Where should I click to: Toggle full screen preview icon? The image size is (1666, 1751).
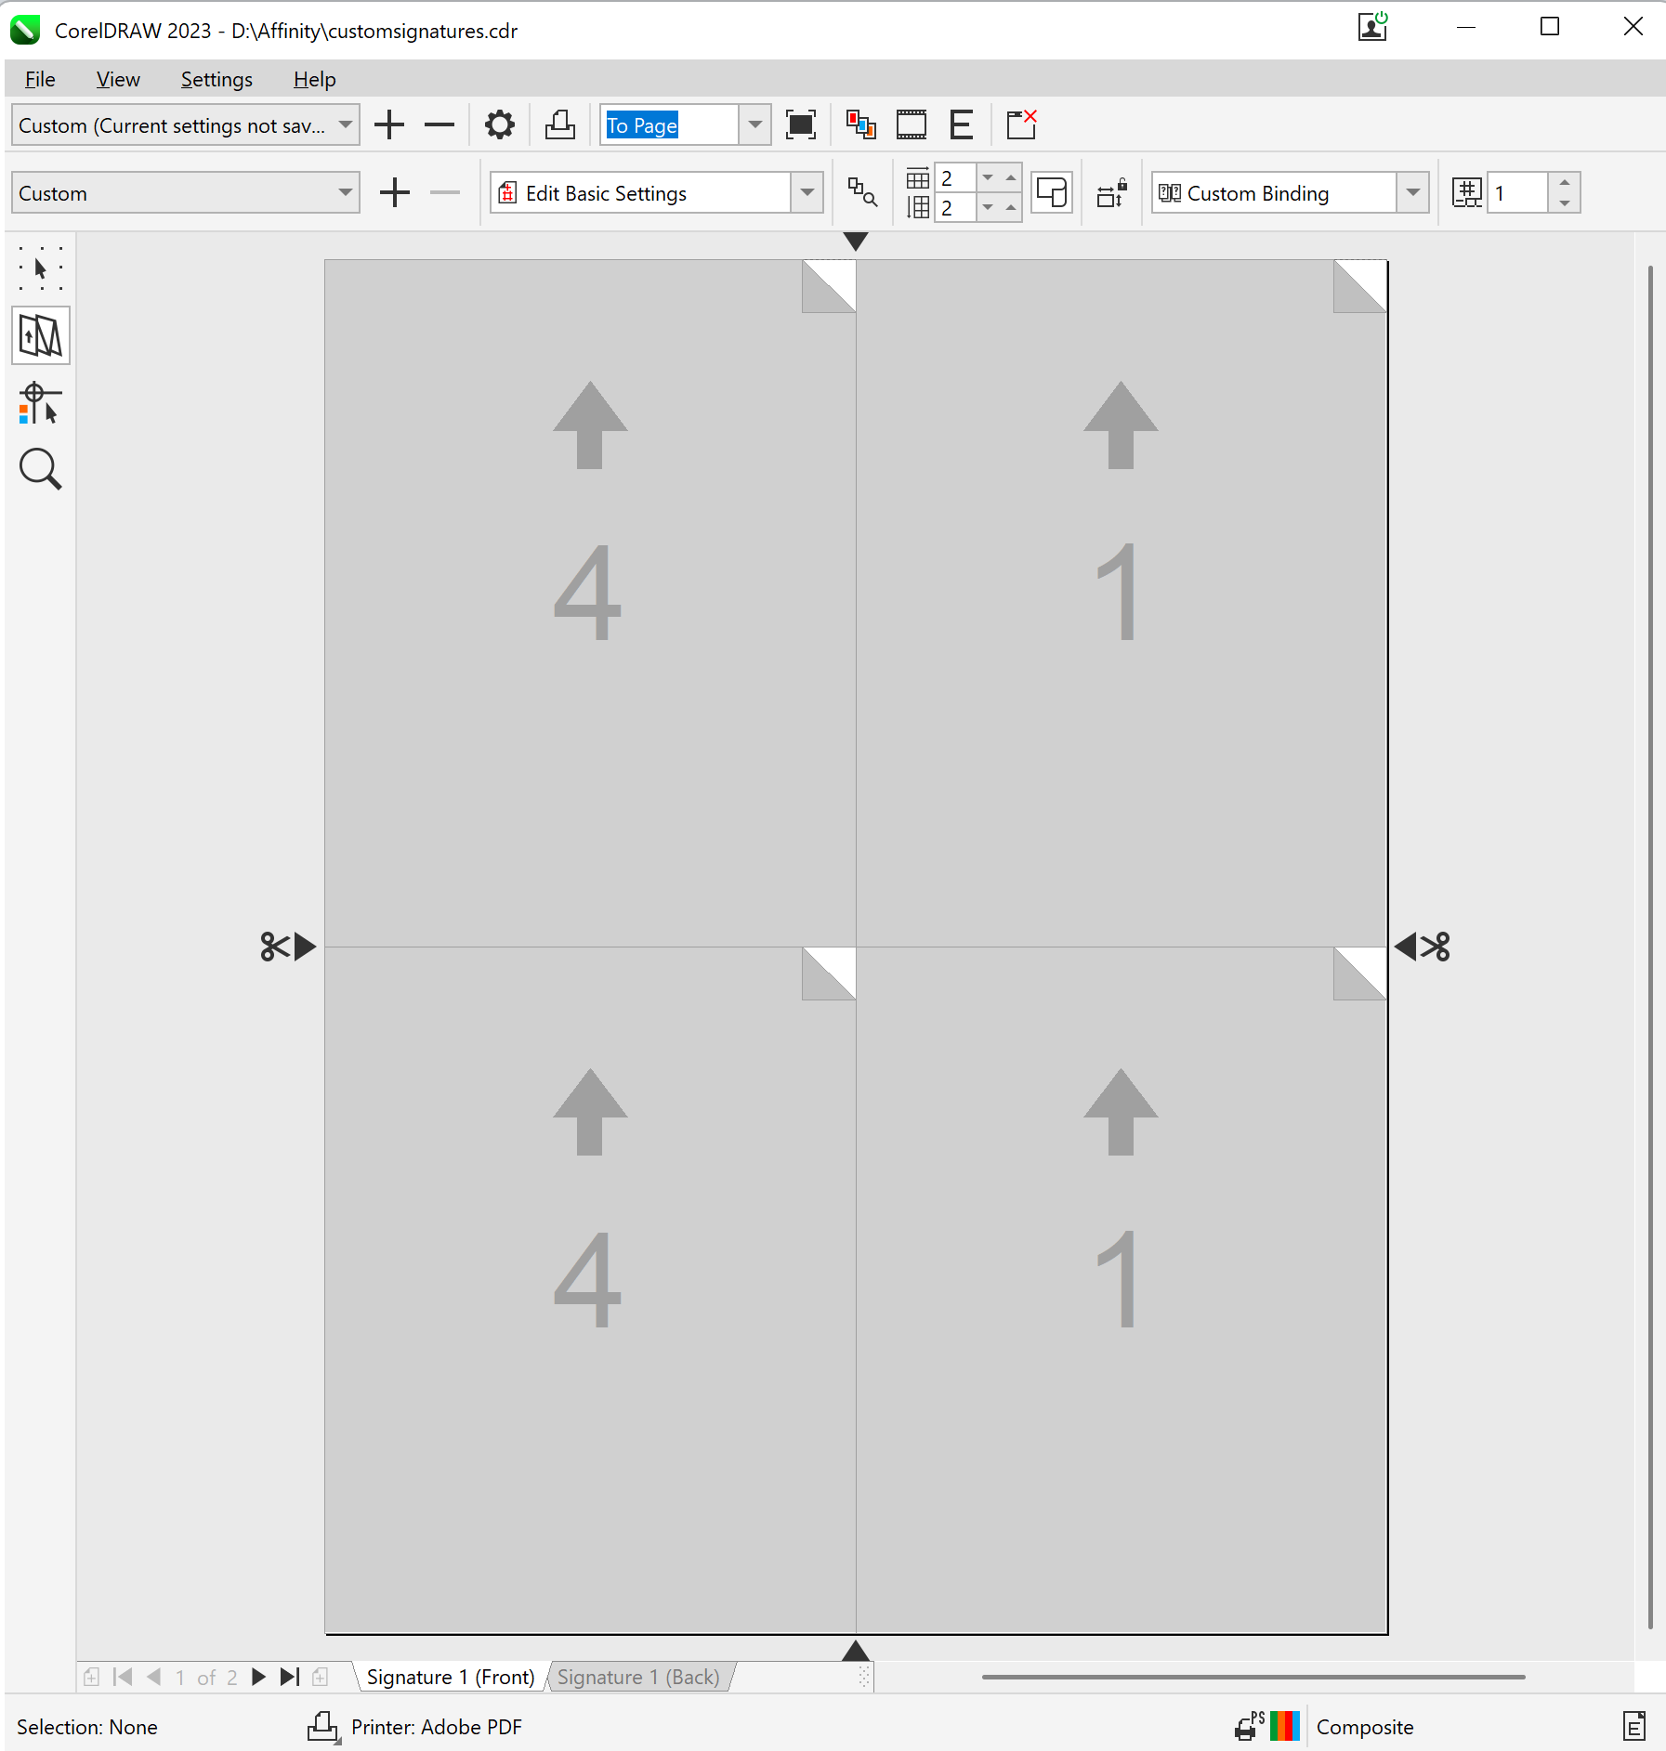[x=800, y=124]
